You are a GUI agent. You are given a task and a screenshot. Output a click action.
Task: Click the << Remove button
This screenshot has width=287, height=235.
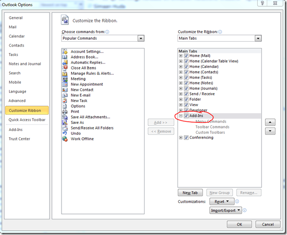161,131
